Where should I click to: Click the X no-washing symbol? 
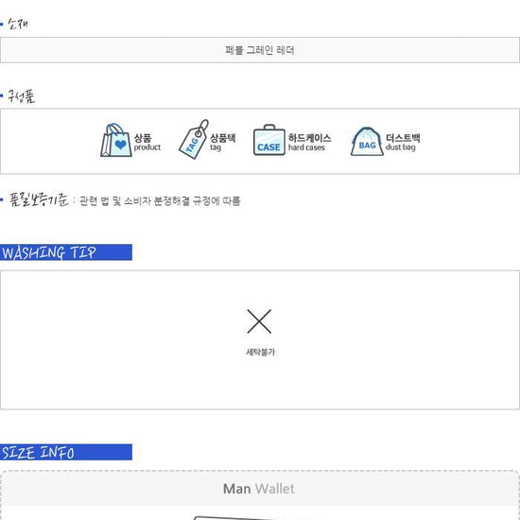tap(259, 321)
